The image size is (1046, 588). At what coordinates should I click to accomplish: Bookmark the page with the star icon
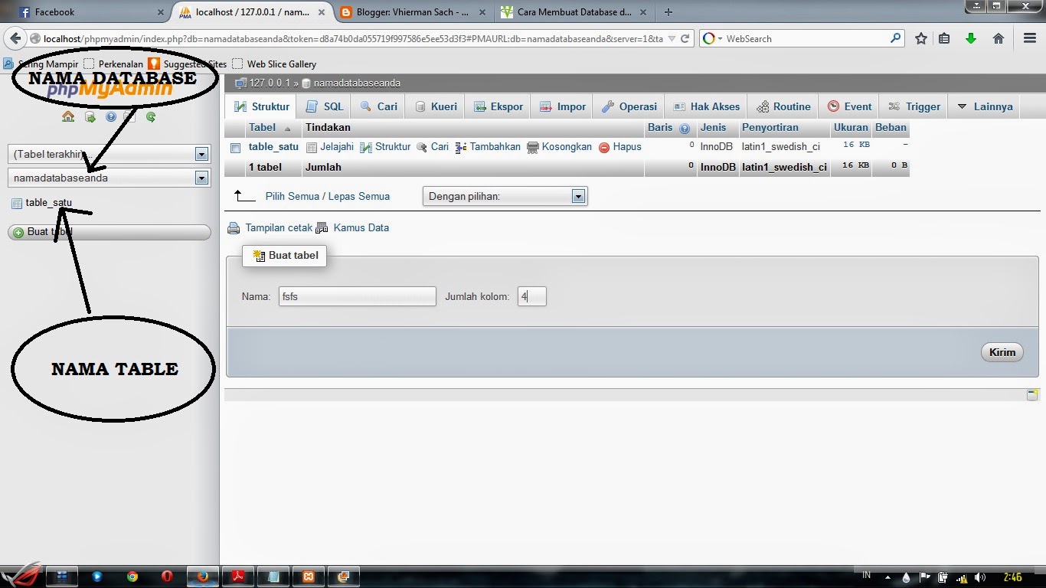pyautogui.click(x=920, y=38)
